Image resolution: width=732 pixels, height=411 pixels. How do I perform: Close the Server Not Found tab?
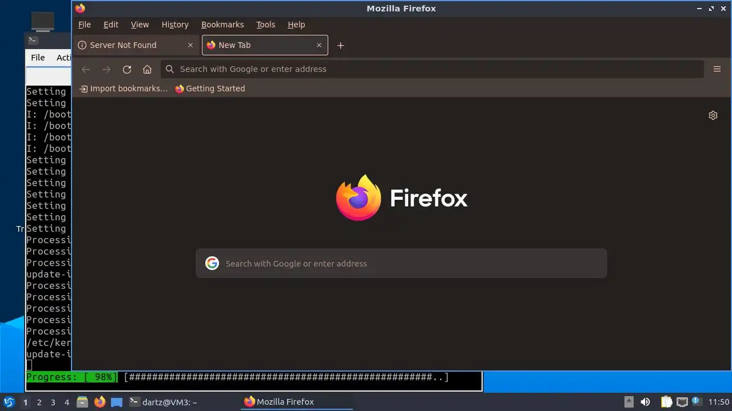(190, 45)
